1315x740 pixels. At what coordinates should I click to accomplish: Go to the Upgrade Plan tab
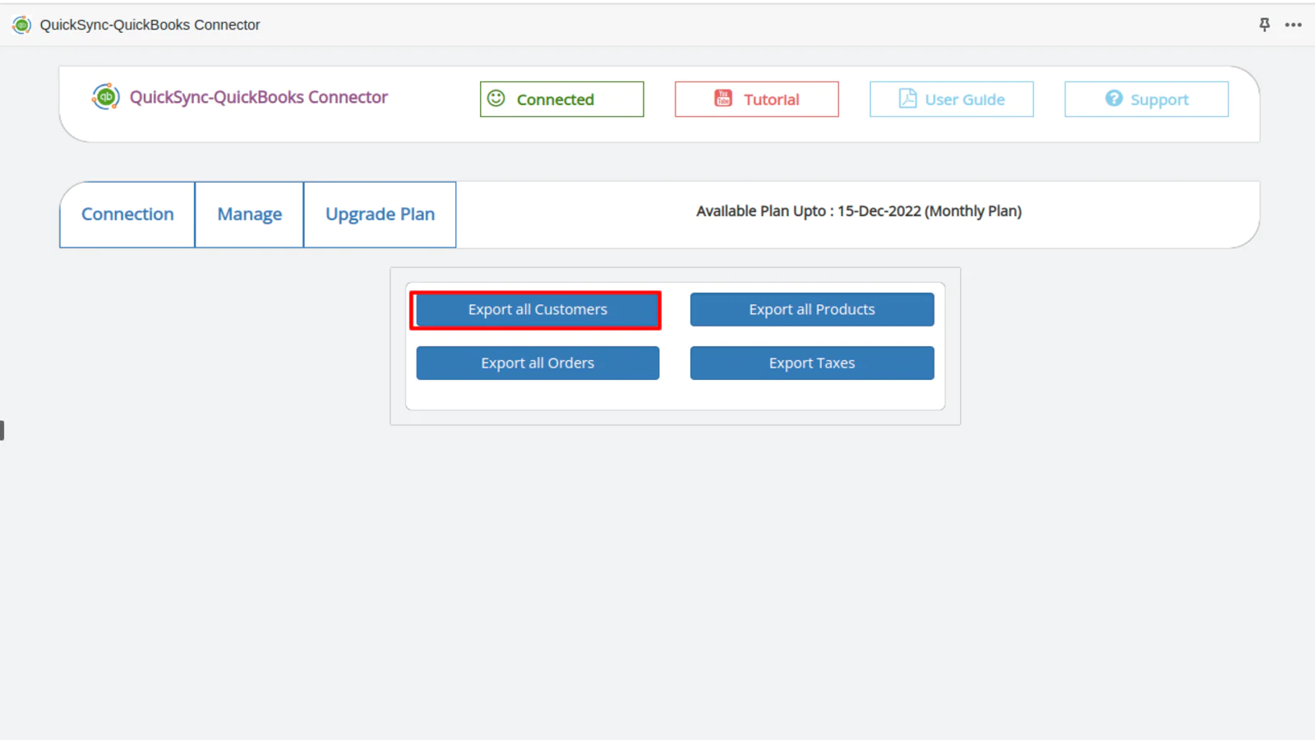pyautogui.click(x=380, y=215)
